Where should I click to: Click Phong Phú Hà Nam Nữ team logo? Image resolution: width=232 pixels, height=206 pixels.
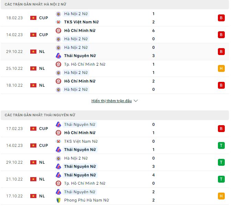(58, 200)
